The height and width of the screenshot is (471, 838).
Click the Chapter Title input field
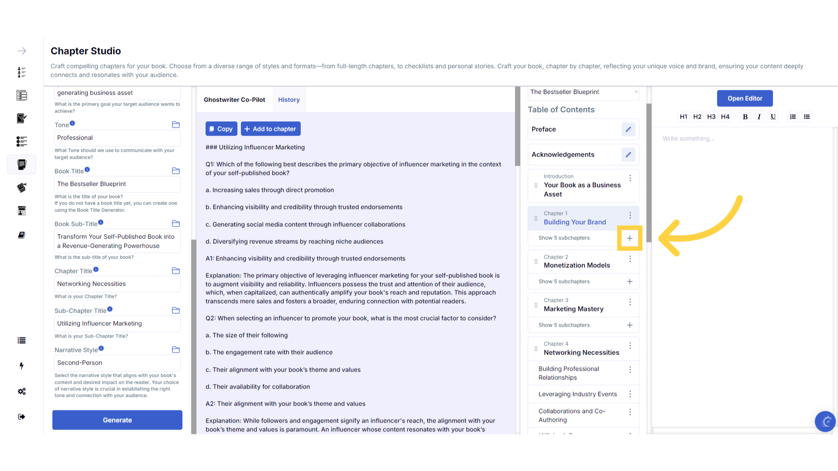click(117, 284)
